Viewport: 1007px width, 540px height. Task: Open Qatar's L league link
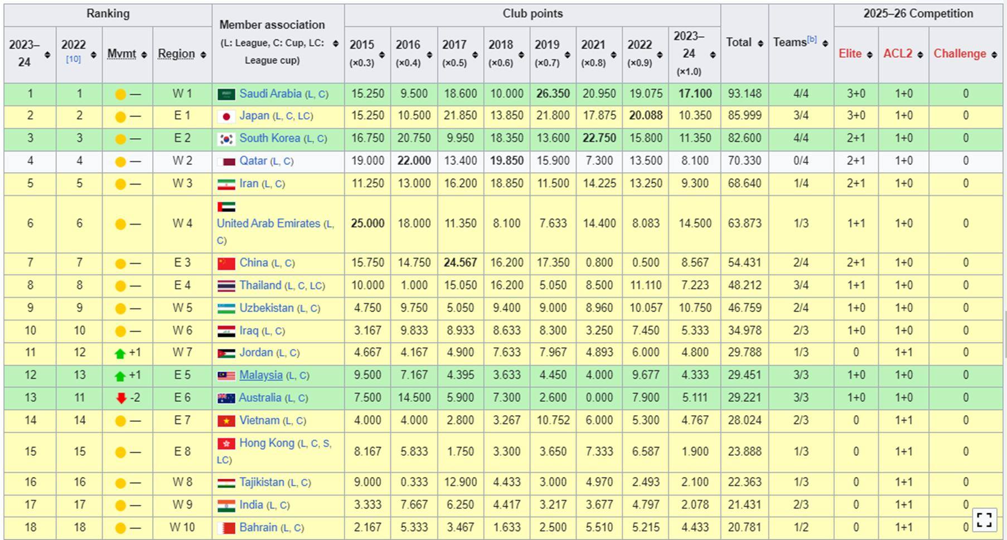(x=275, y=162)
